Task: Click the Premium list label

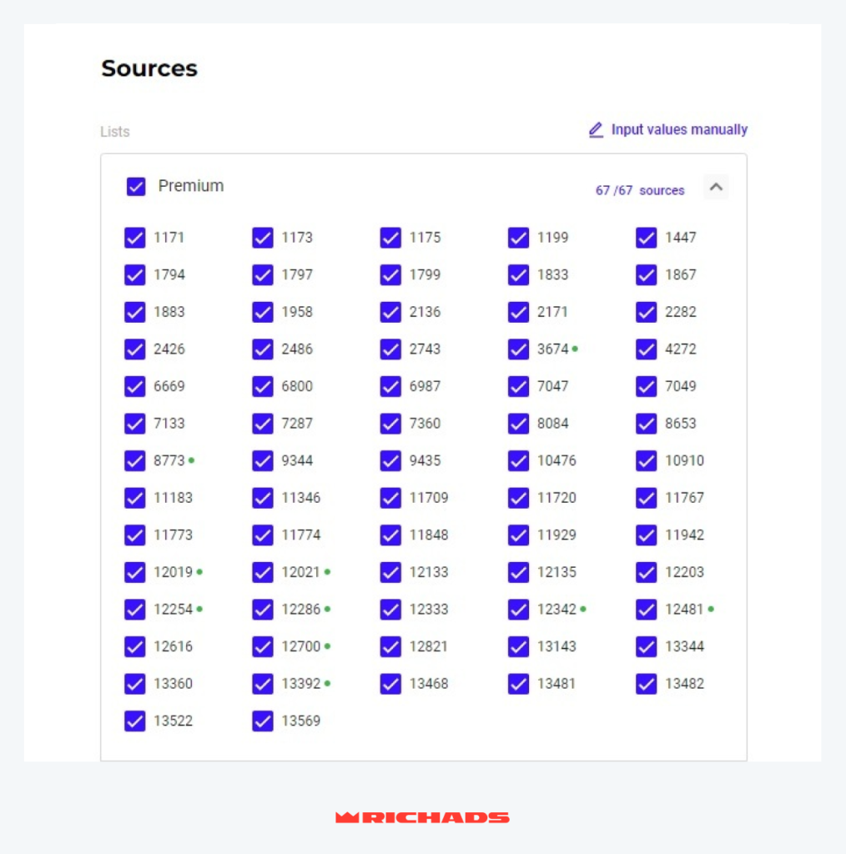Action: pos(191,186)
